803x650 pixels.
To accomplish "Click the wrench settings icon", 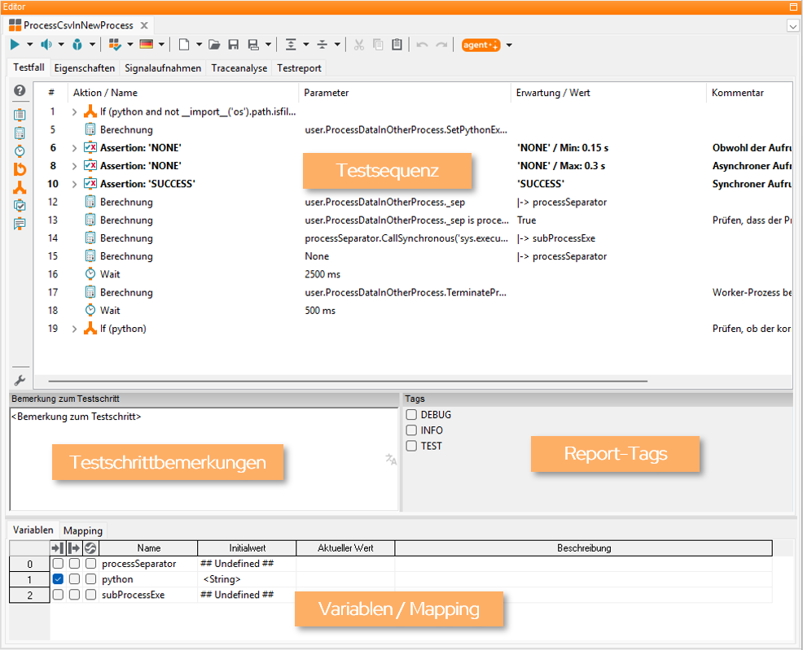I will 20,381.
